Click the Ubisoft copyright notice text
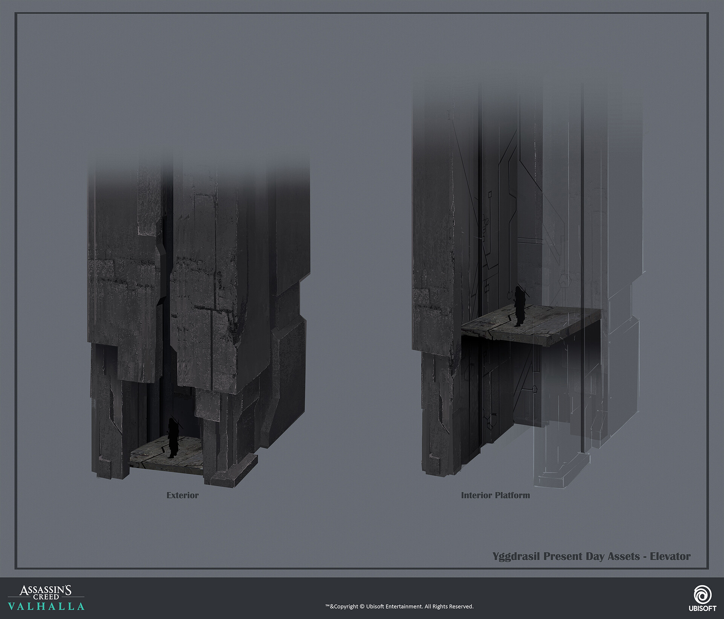 tap(399, 606)
